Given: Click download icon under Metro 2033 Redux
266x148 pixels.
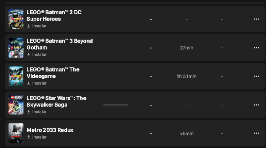Looking at the screenshot, I should 29,137.
